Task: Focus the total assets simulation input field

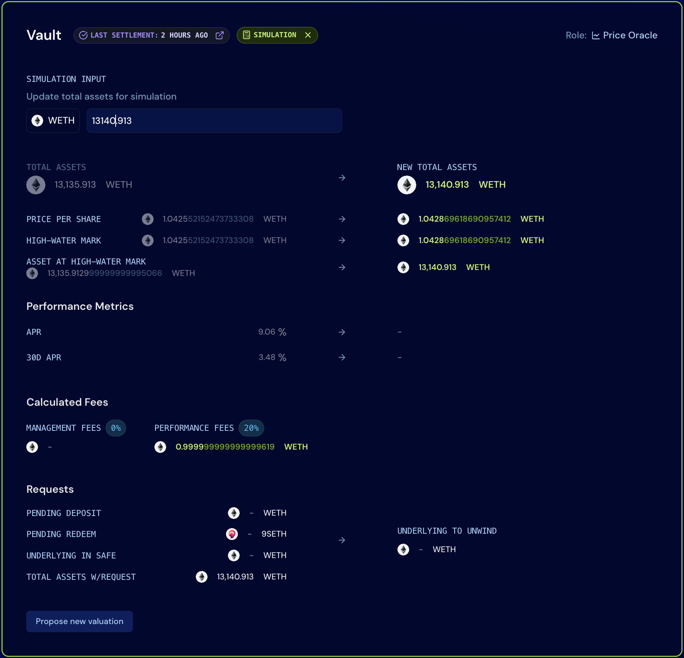Action: click(214, 121)
